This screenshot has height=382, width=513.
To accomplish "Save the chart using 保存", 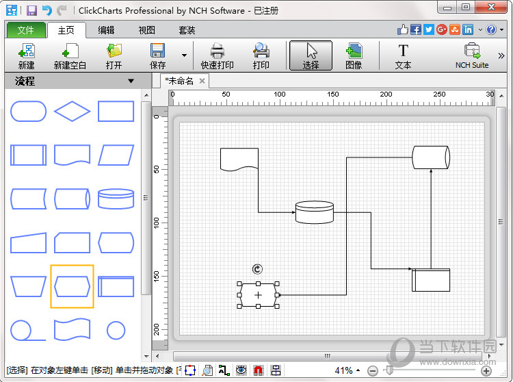I will coord(157,55).
